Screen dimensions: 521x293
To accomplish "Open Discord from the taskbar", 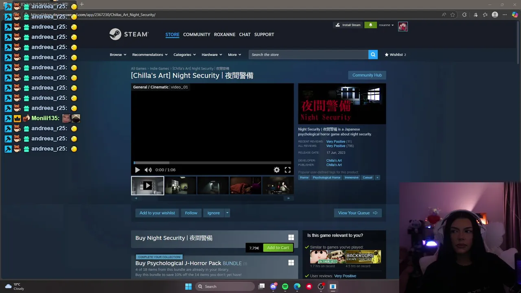I will coord(274,286).
